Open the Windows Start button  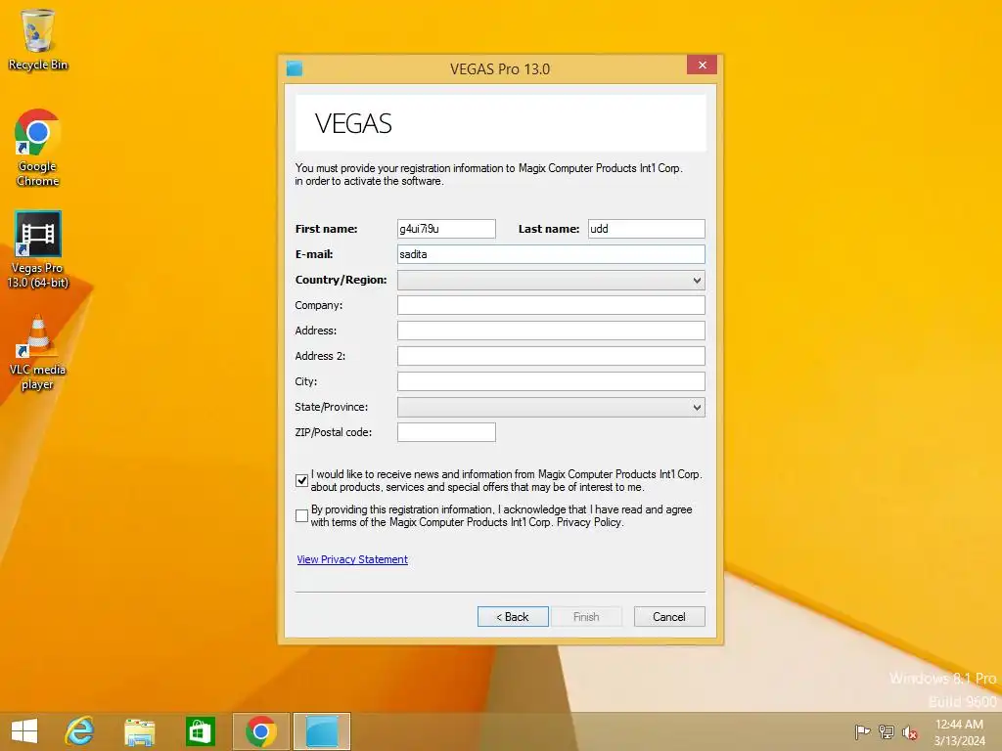pyautogui.click(x=24, y=731)
